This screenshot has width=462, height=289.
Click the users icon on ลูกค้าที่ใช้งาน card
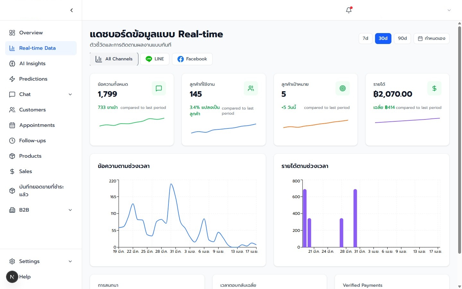click(251, 88)
